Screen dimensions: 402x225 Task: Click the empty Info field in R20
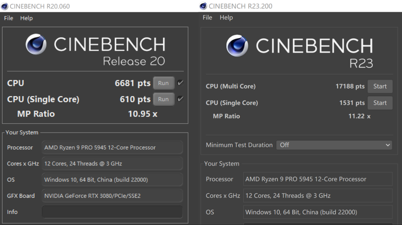tap(112, 212)
